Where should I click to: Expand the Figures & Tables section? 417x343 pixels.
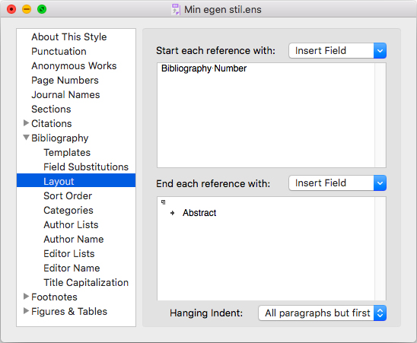point(26,310)
